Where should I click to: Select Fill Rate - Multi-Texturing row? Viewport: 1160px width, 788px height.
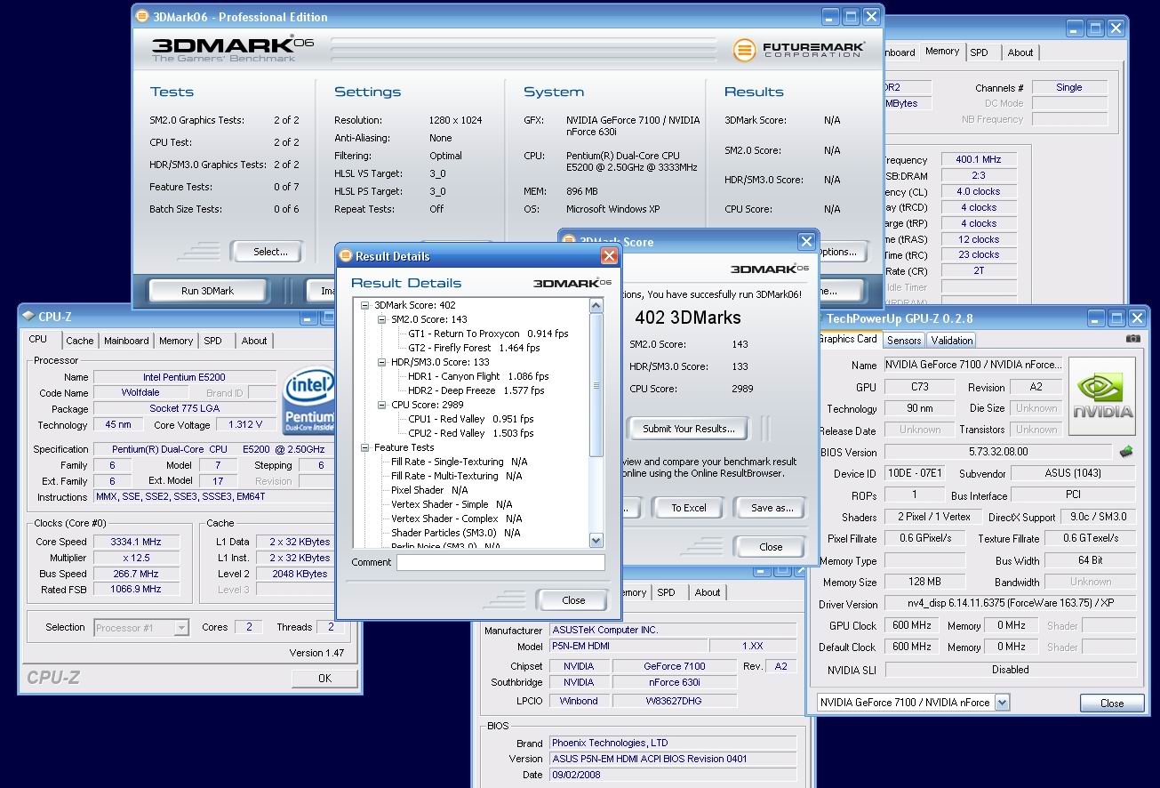coord(456,476)
